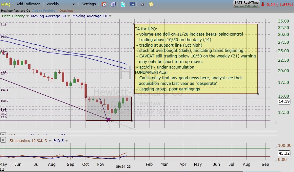The width and height of the screenshot is (294, 172).
Task: Click the Drawings link
Action: (67, 10)
